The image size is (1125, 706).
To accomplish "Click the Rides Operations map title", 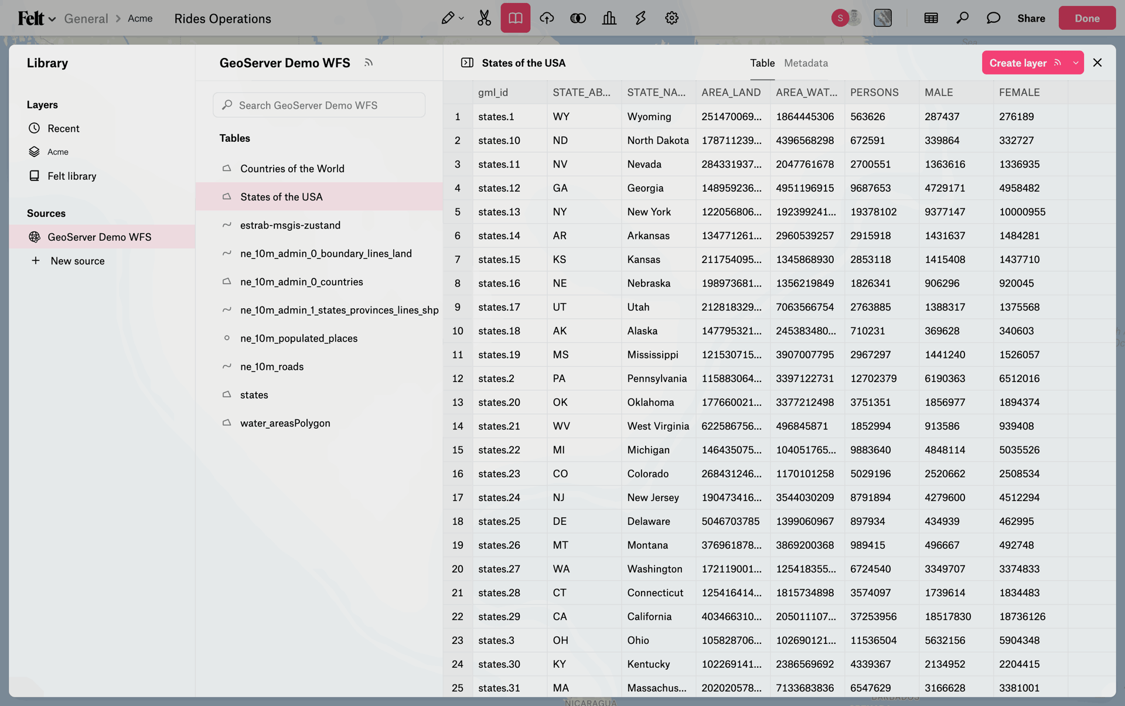I will tap(223, 18).
